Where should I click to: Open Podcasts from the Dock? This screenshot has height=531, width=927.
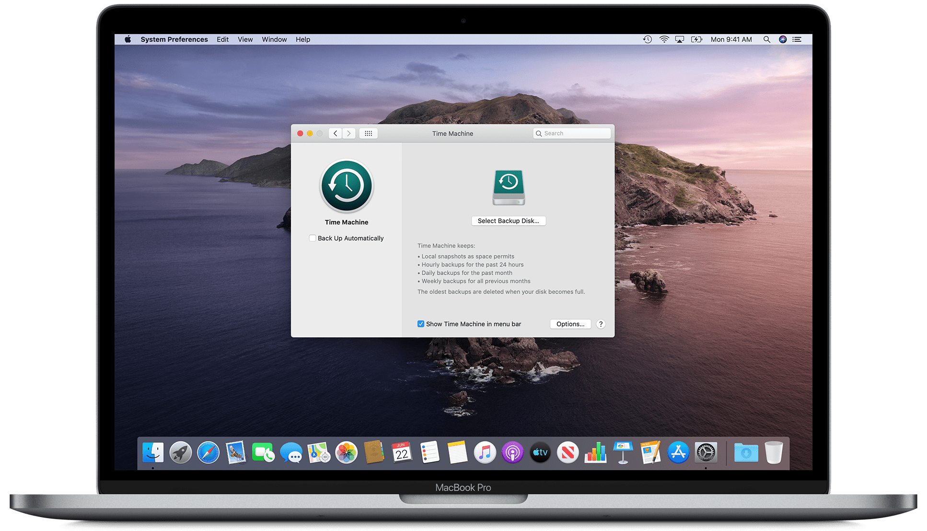(513, 452)
